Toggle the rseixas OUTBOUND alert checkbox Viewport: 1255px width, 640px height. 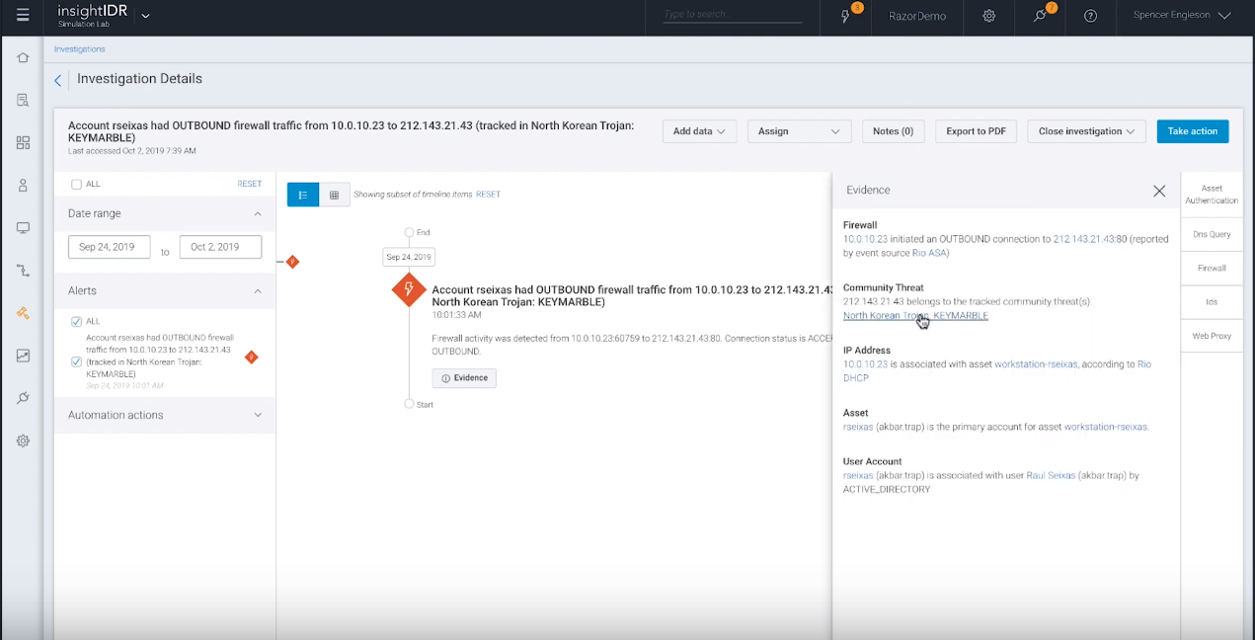[76, 361]
